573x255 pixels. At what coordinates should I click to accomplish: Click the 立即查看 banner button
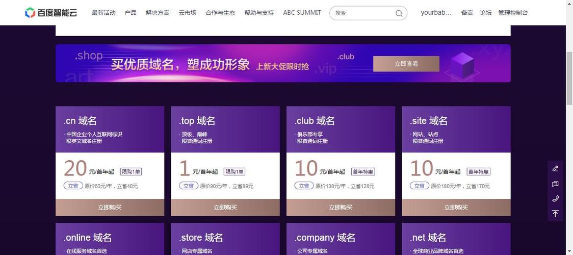point(406,64)
